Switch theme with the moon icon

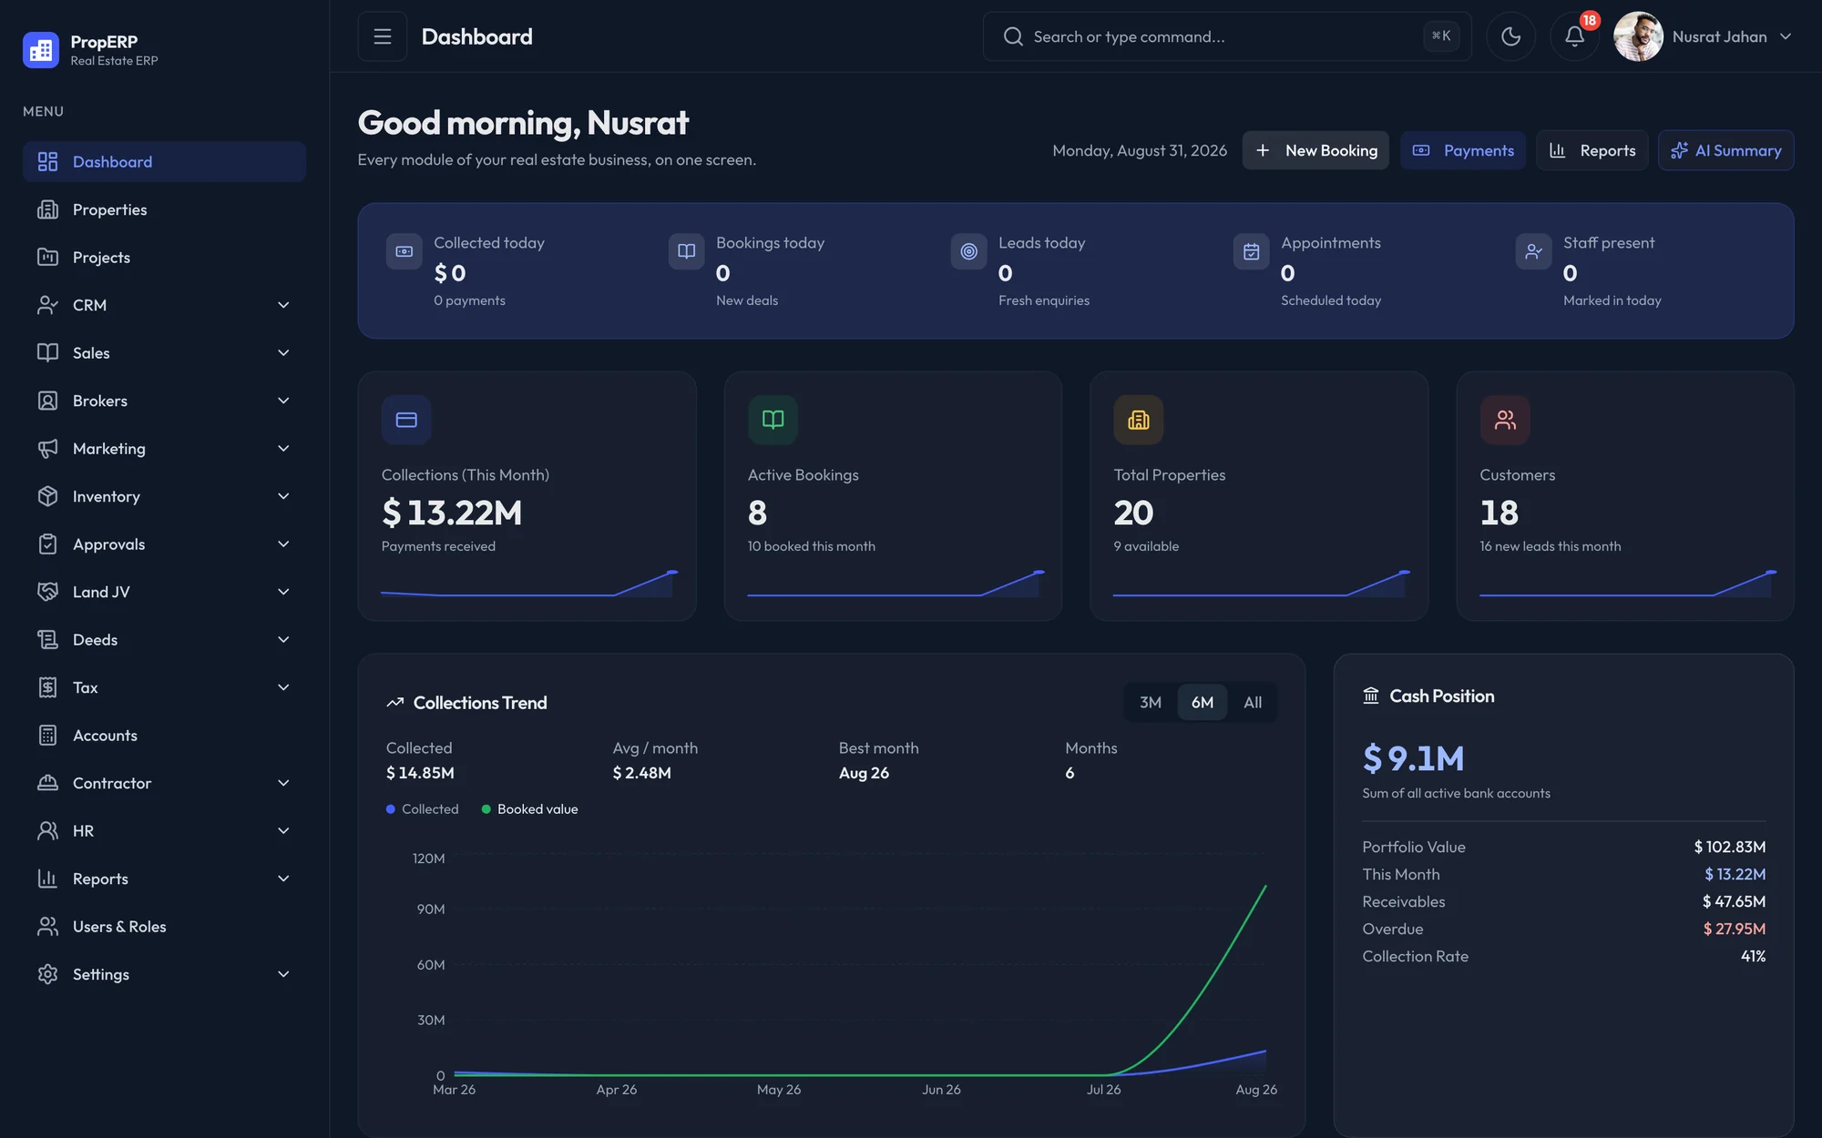(x=1510, y=36)
